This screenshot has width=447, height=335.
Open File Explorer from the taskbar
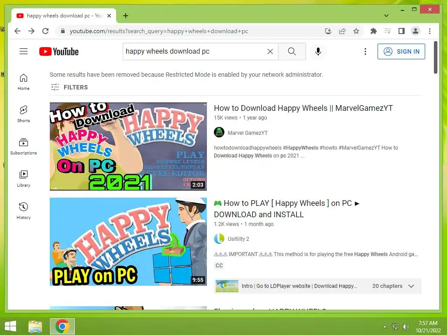click(x=35, y=326)
